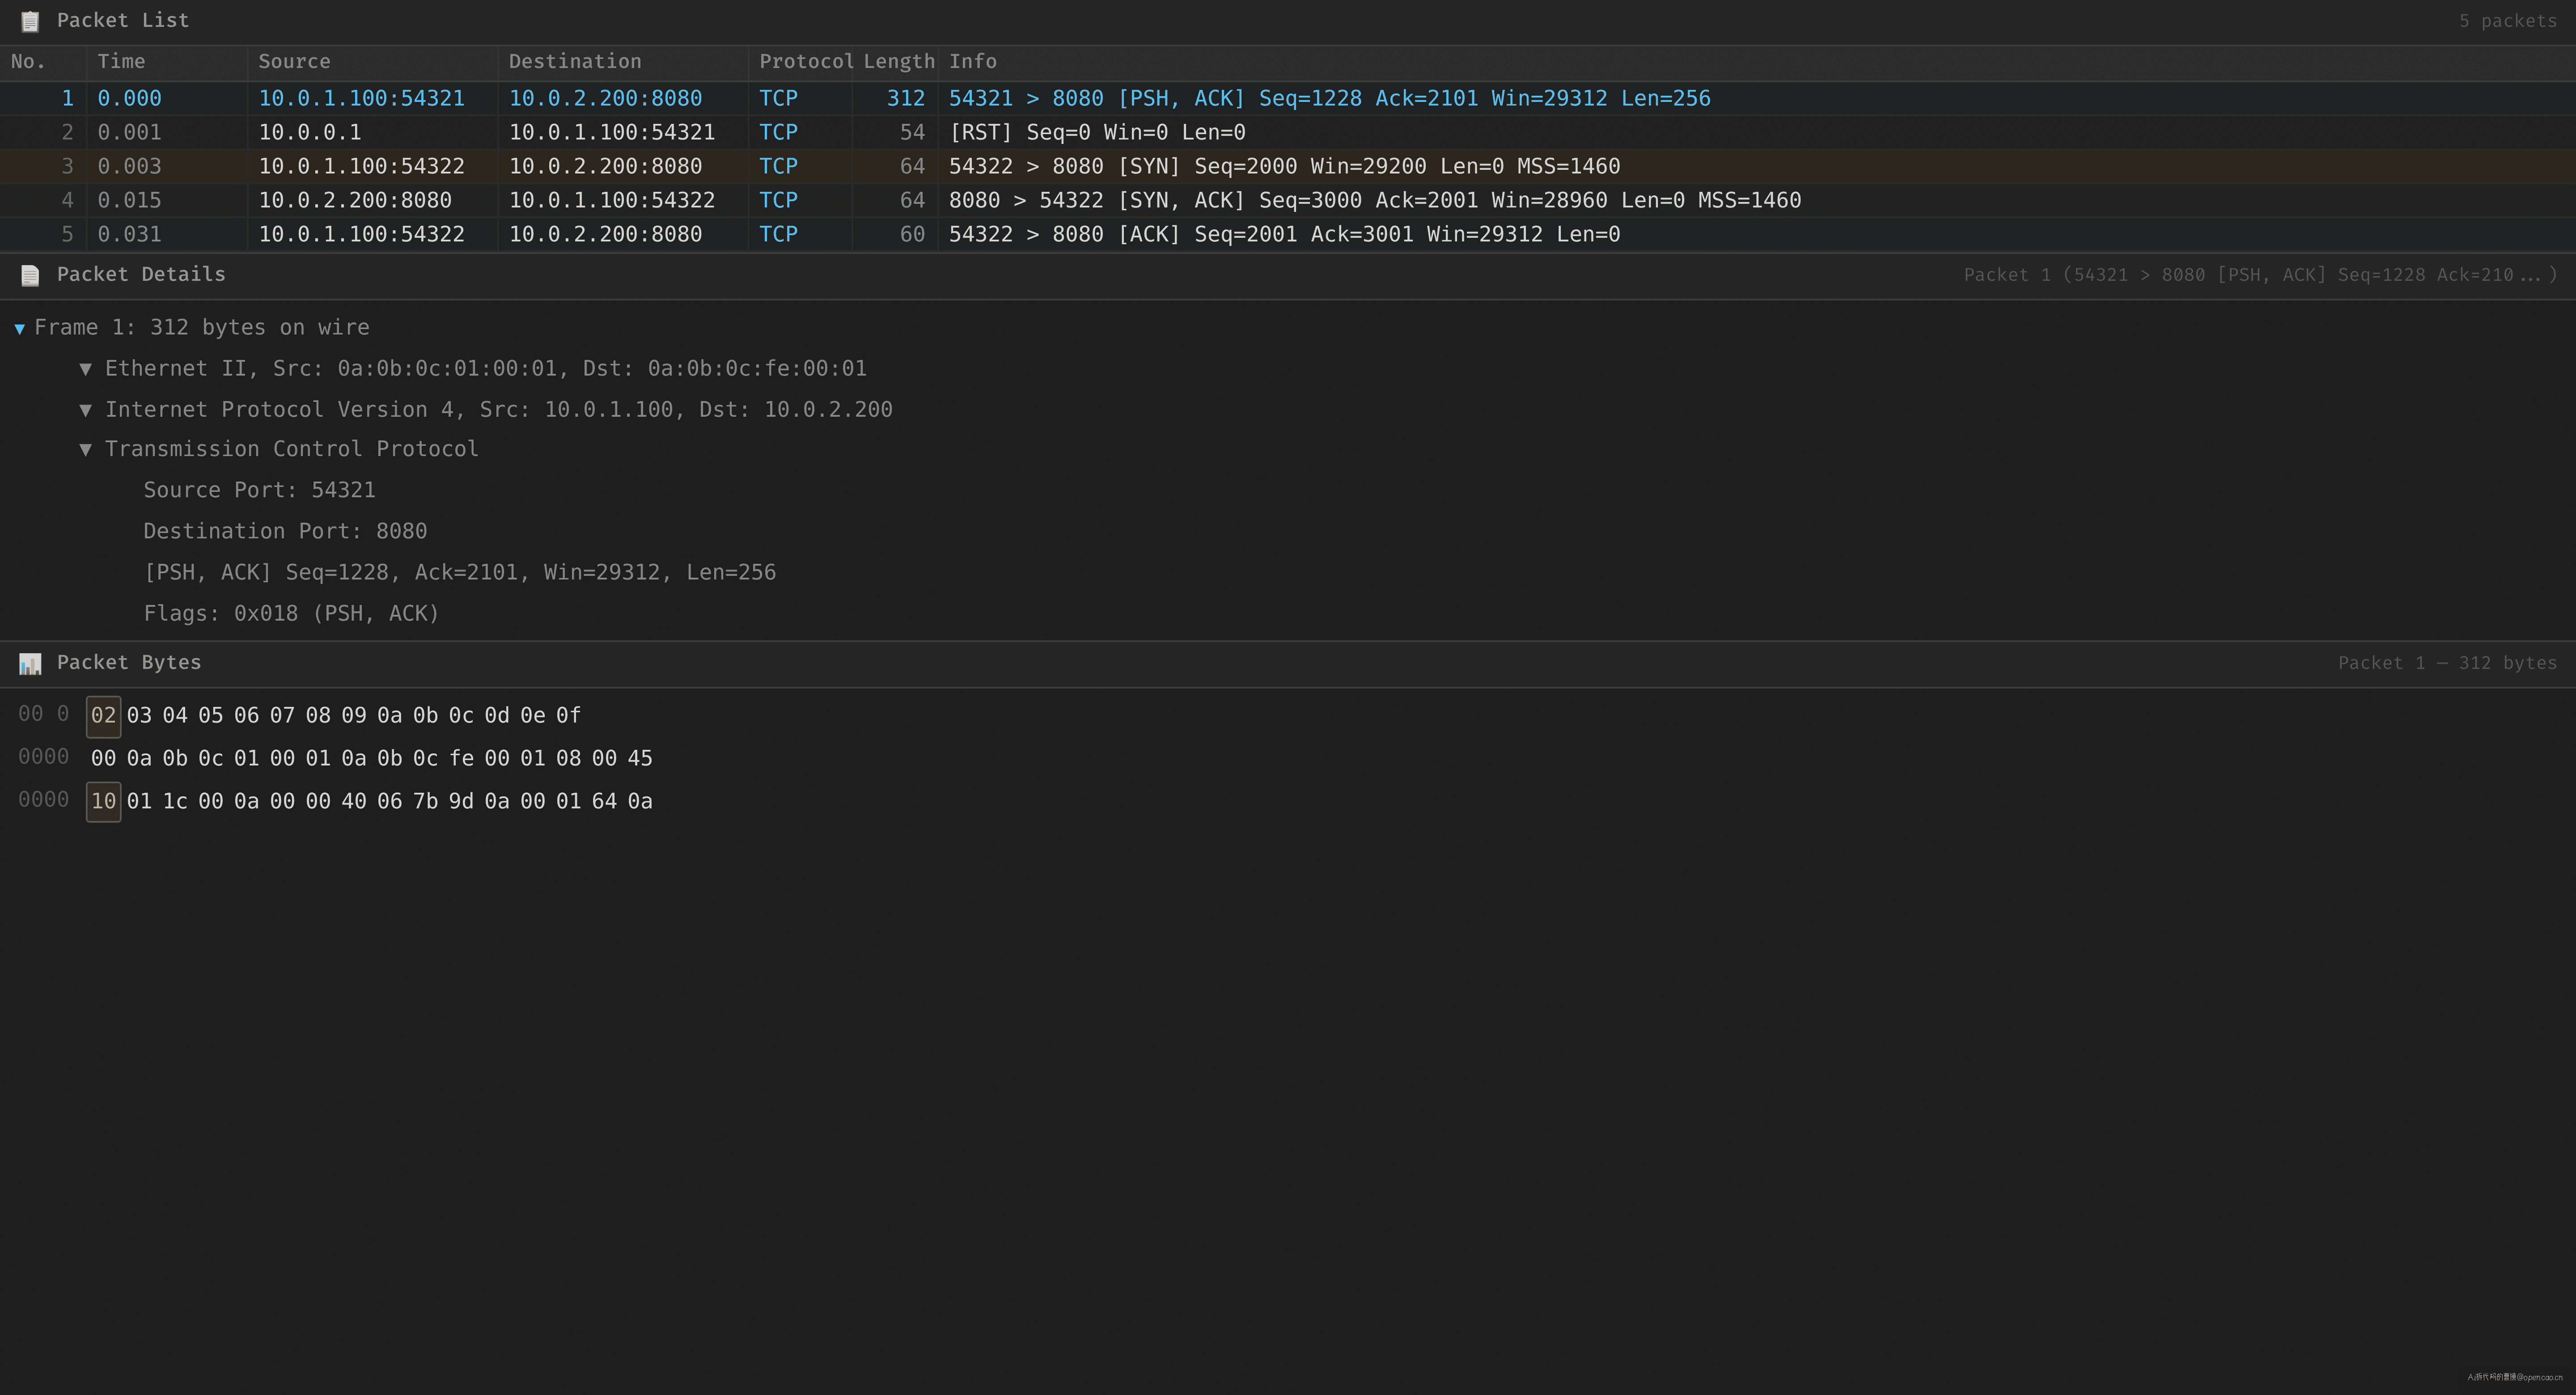Click time 0.015 in packet 4
The height and width of the screenshot is (1395, 2576).
point(129,200)
